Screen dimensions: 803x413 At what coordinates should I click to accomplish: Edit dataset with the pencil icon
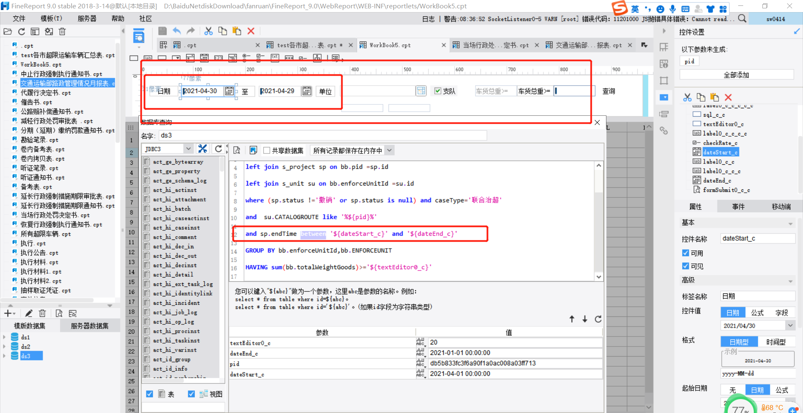[x=28, y=314]
